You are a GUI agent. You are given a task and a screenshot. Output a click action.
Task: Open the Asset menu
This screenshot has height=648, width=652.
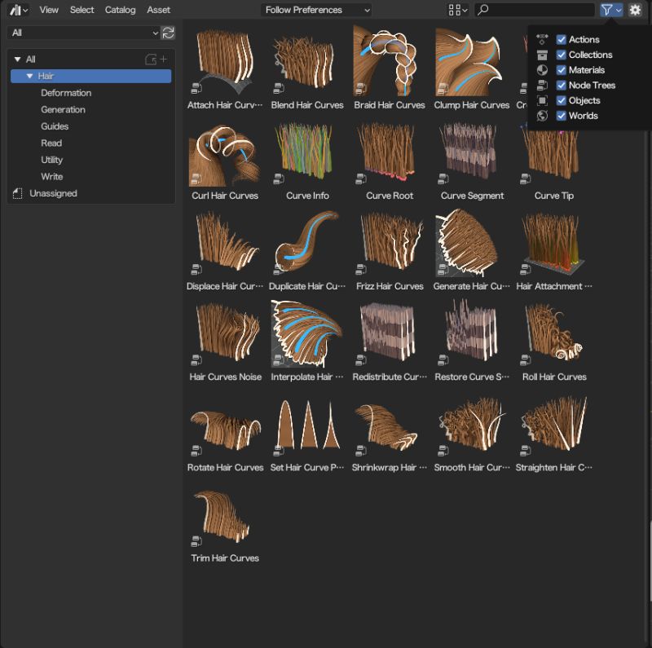(x=158, y=10)
